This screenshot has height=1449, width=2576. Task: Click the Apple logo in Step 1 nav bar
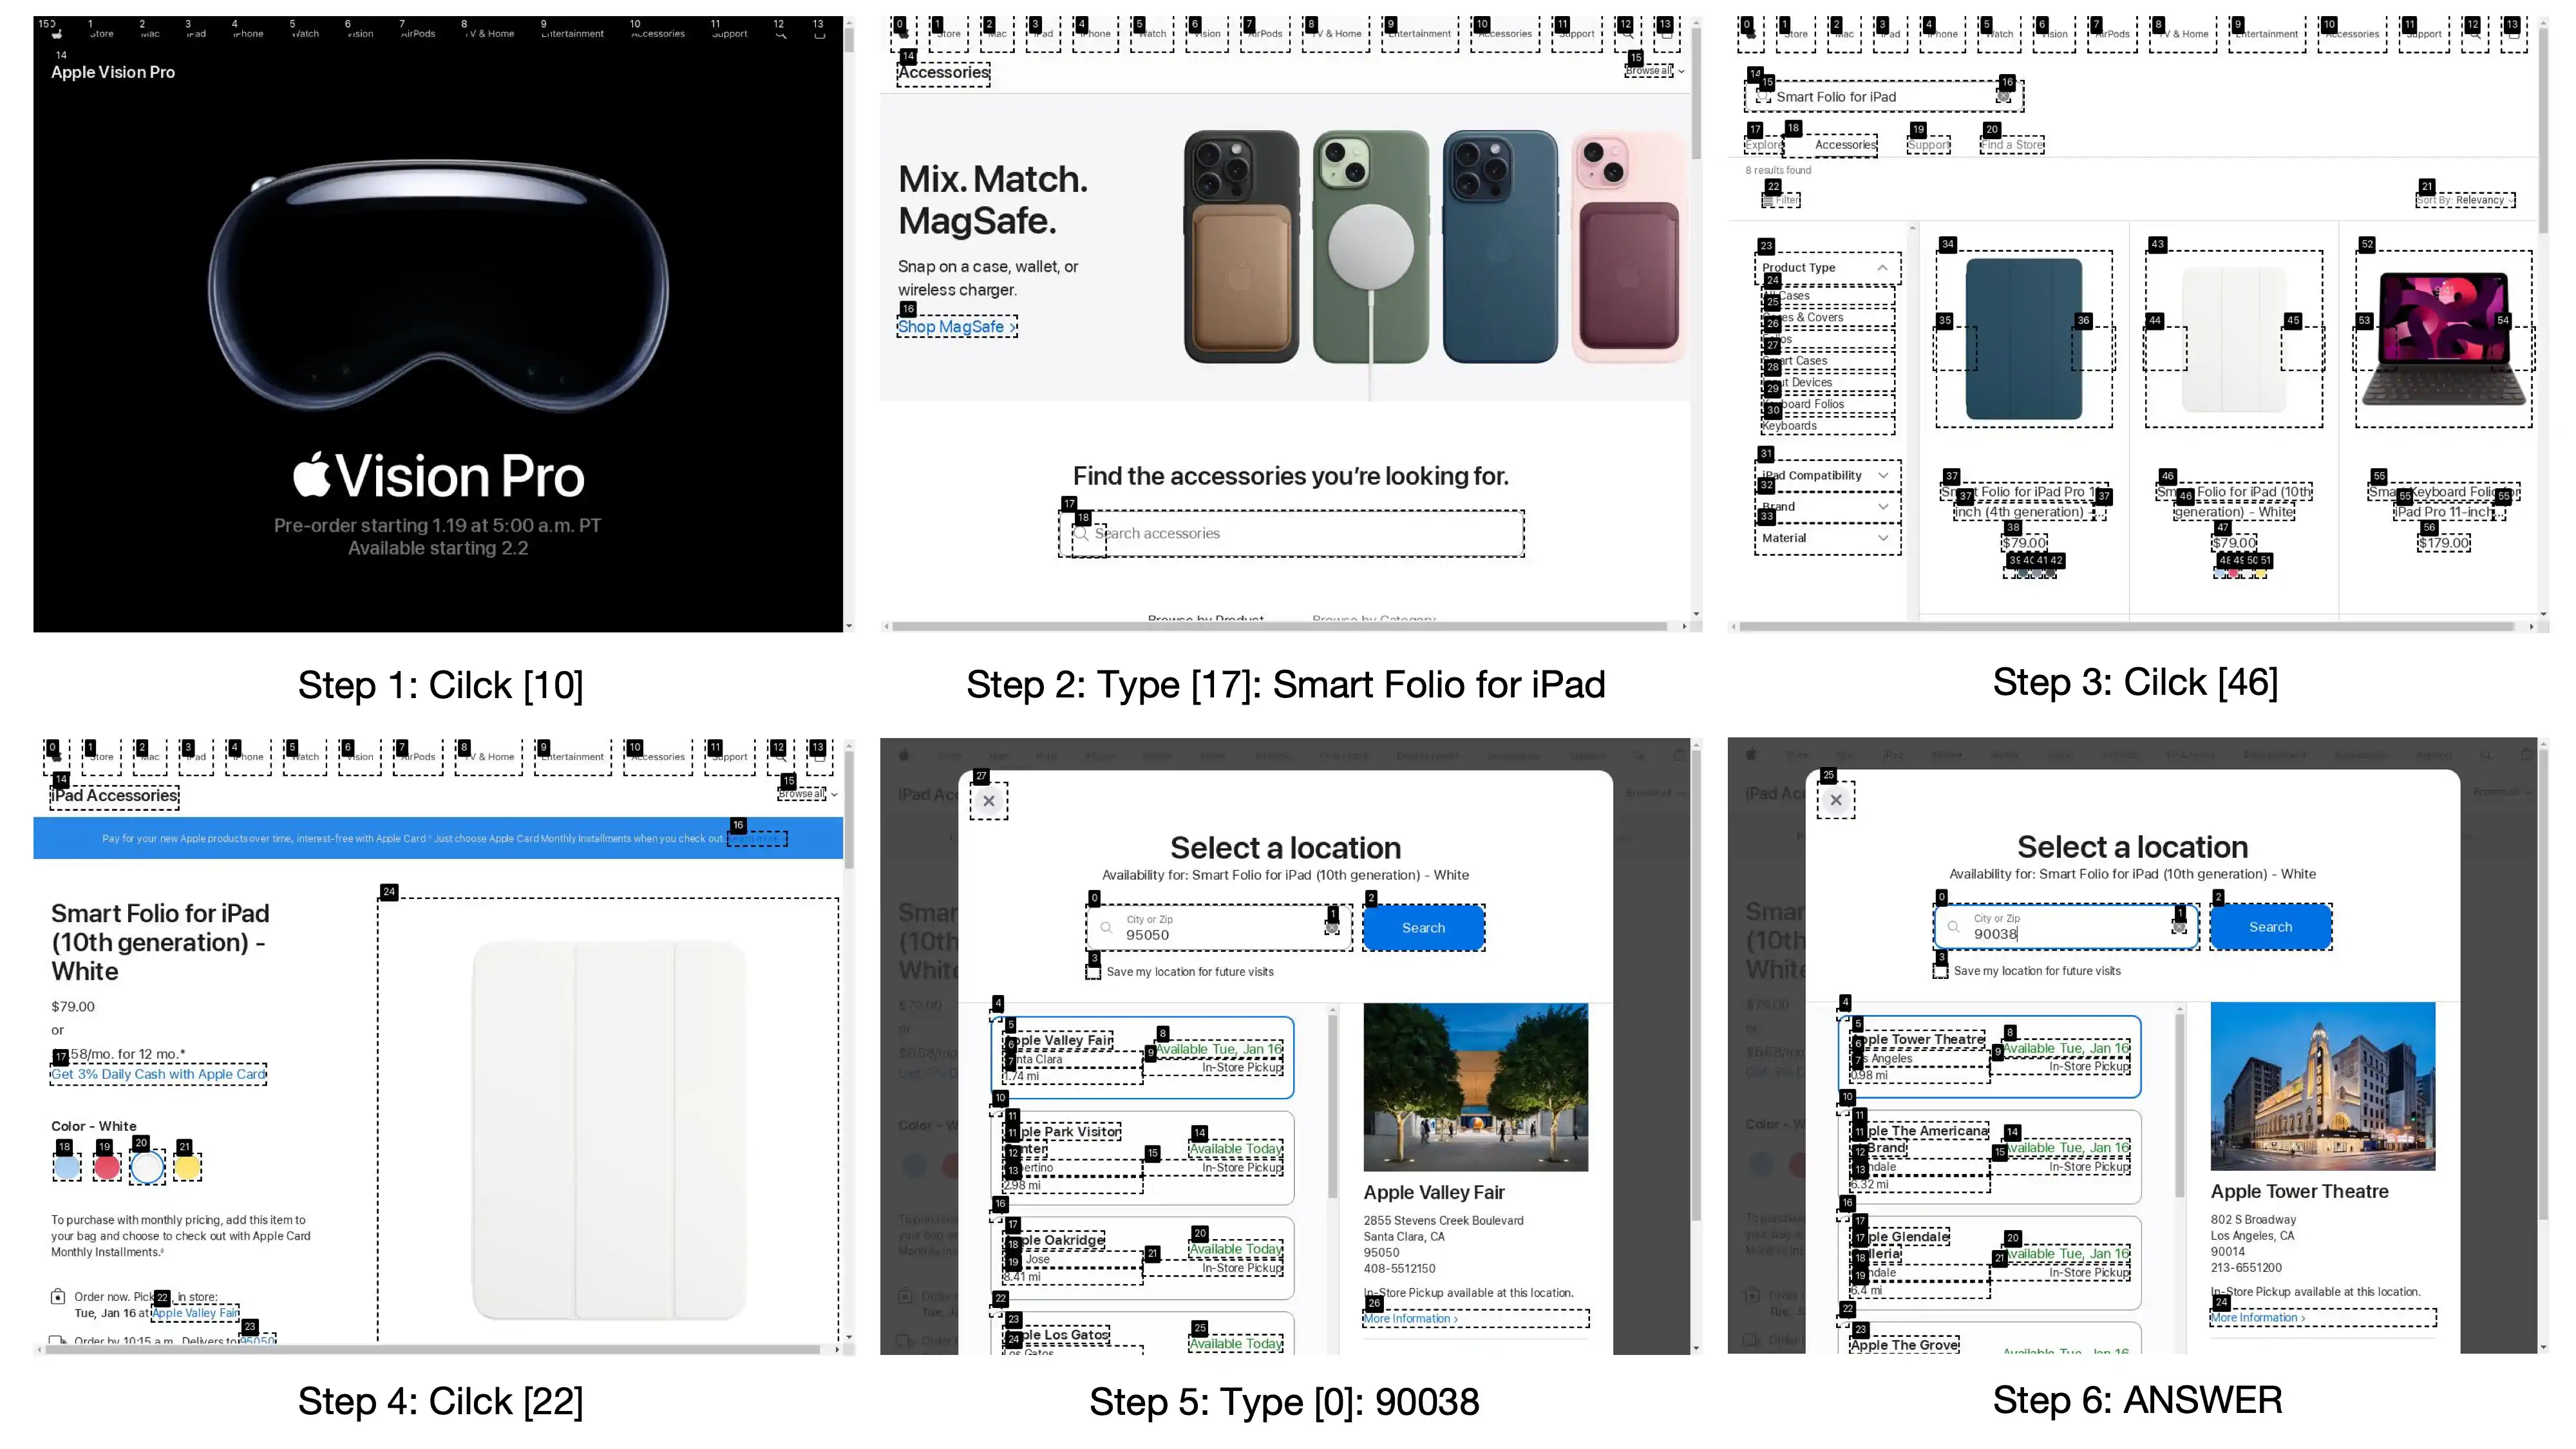pos(56,34)
